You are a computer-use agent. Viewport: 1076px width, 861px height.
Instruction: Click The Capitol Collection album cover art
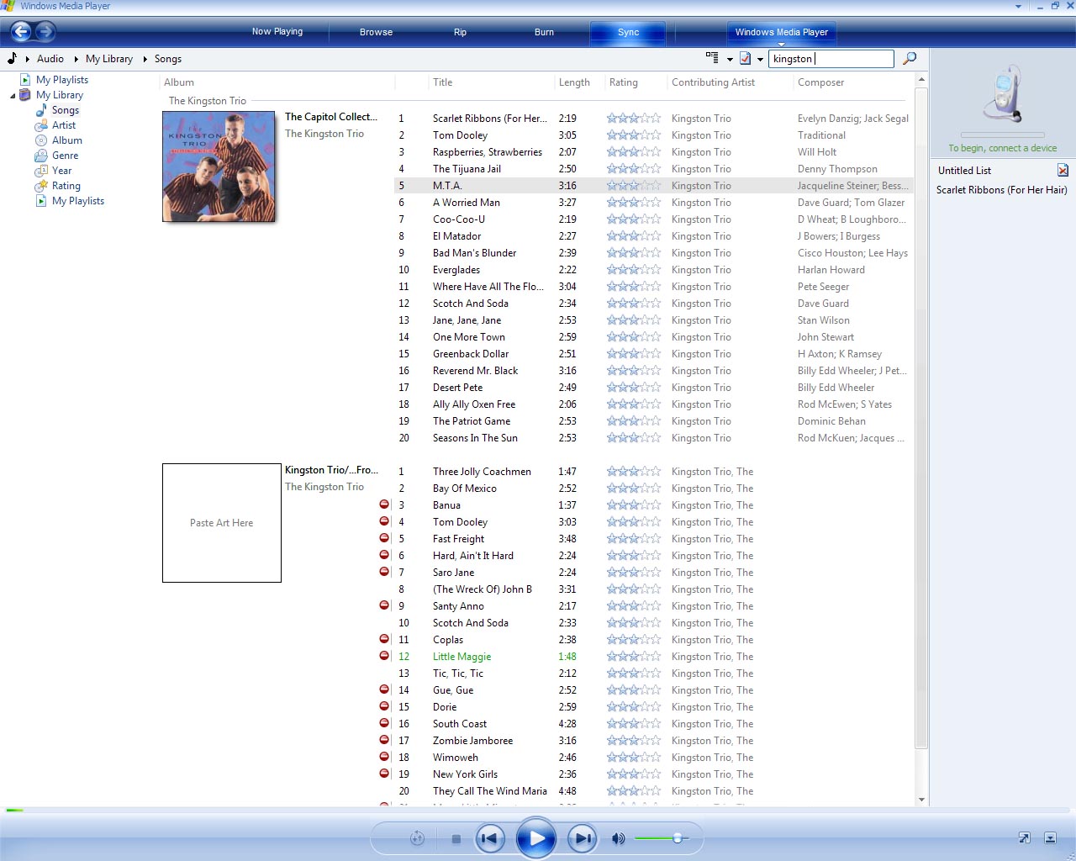[219, 166]
